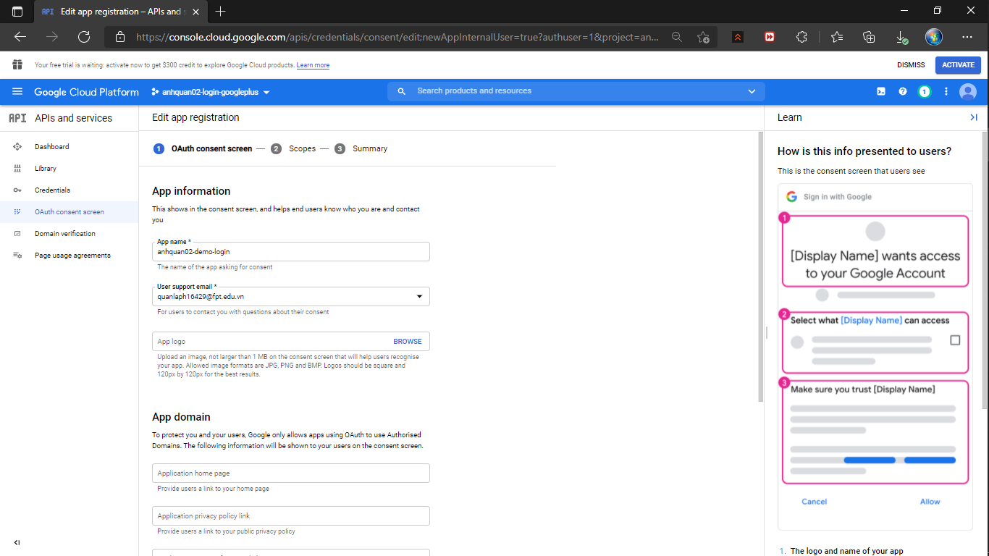
Task: Open the Google account avatar
Action: (968, 92)
